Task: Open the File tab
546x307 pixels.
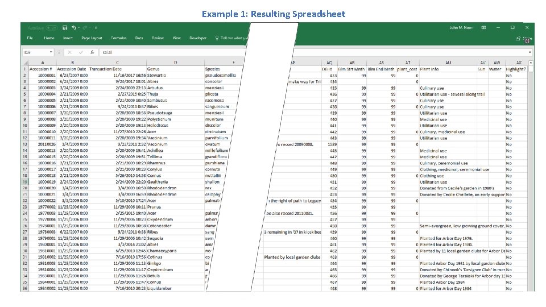Action: pos(30,38)
